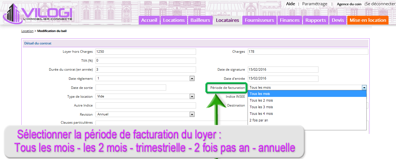This screenshot has width=396, height=159.
Task: Click the Loyer hors Charges field
Action: [x=146, y=52]
